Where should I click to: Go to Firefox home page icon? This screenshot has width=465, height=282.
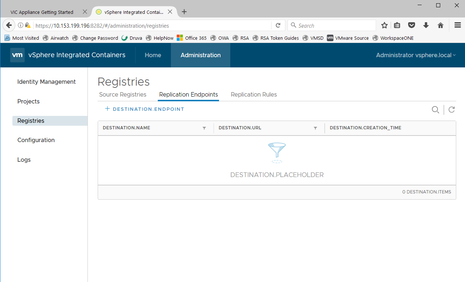(440, 26)
